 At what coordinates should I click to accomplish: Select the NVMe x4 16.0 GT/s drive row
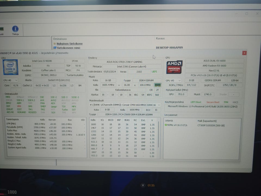pos(201,125)
